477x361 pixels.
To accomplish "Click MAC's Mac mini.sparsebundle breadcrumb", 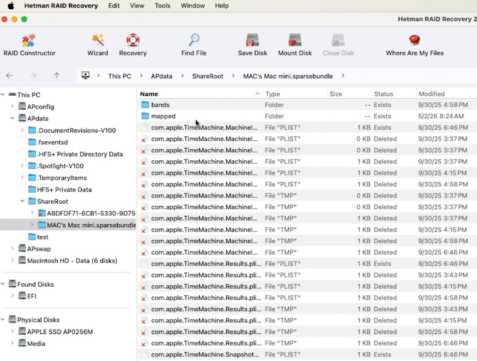I will [288, 76].
